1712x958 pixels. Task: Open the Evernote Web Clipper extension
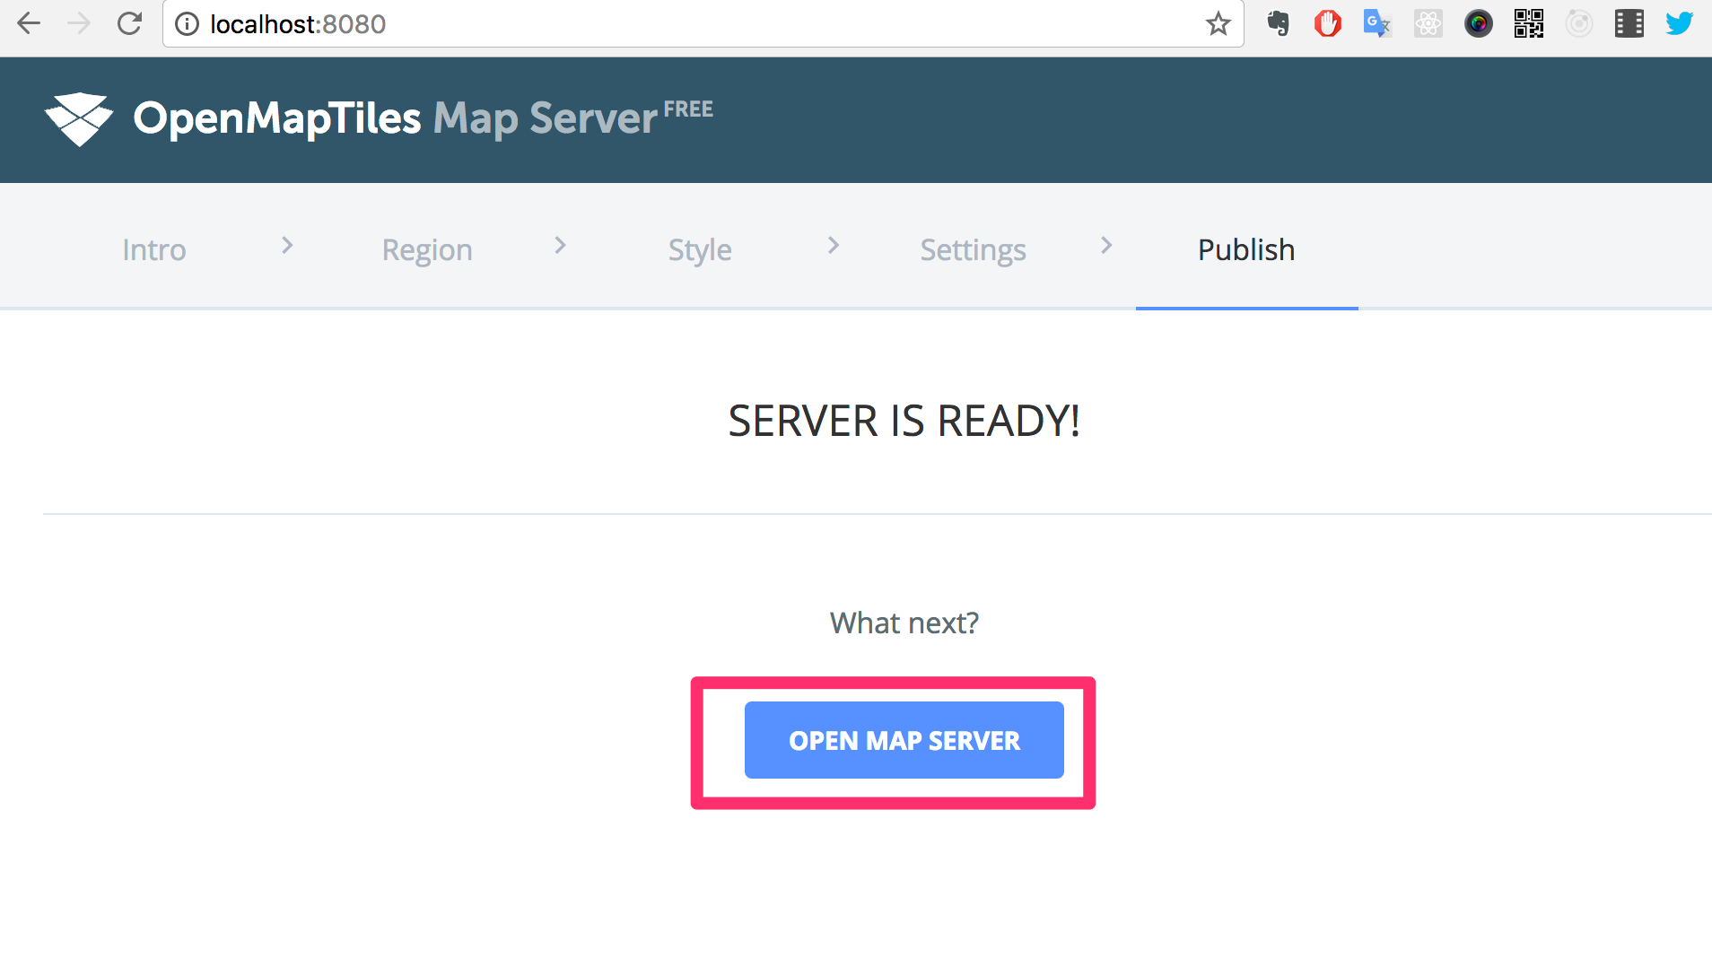tap(1278, 23)
